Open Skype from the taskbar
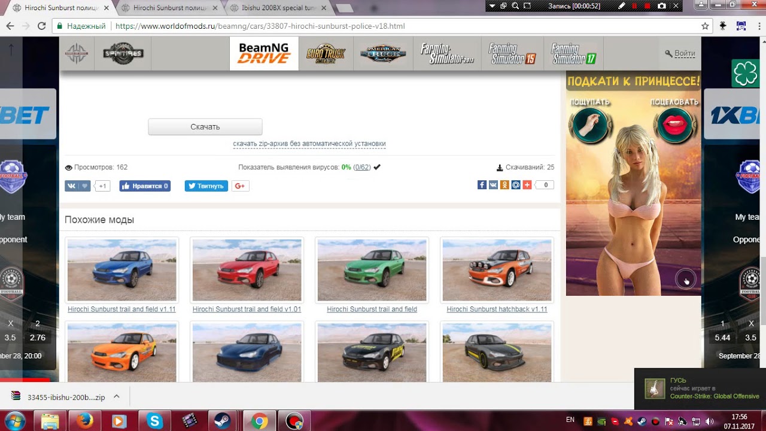Screen dimensions: 766x431 [x=155, y=421]
